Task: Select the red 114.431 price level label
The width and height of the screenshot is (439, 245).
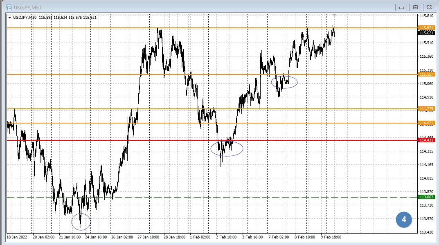Action: (426, 140)
